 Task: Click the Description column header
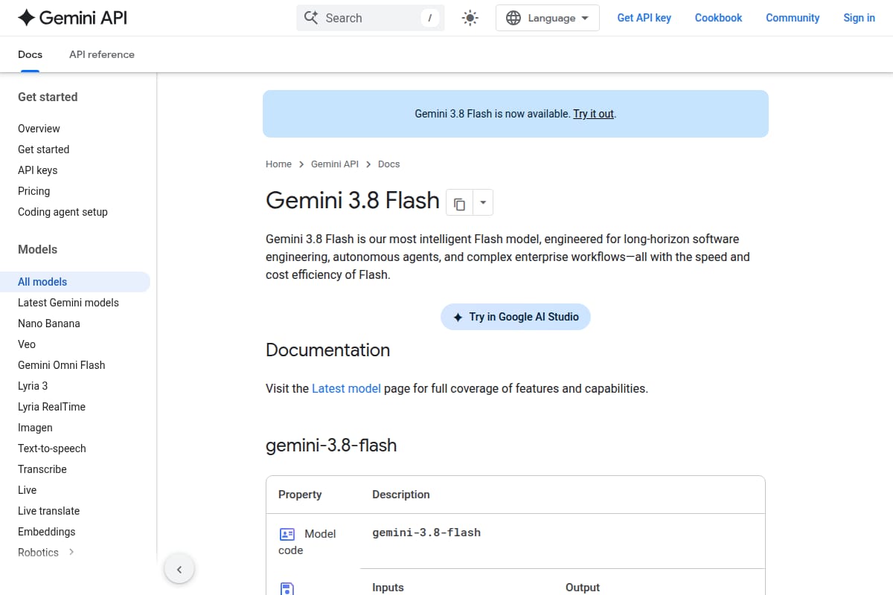pos(401,495)
